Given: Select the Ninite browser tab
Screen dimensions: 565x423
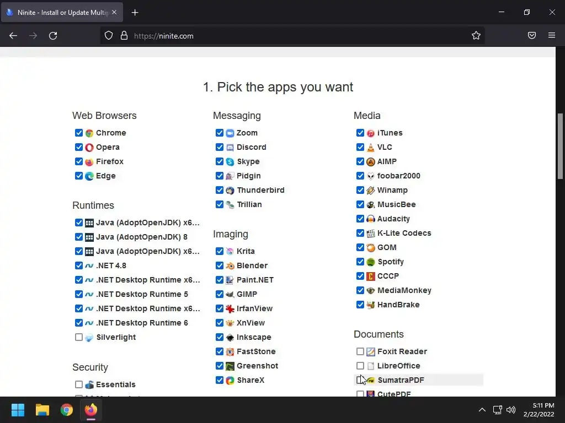Looking at the screenshot, I should (62, 12).
